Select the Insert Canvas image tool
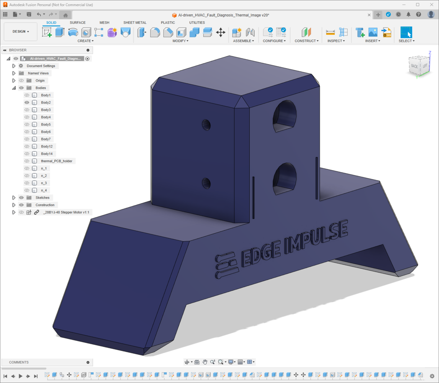This screenshot has height=383, width=439. coord(373,32)
